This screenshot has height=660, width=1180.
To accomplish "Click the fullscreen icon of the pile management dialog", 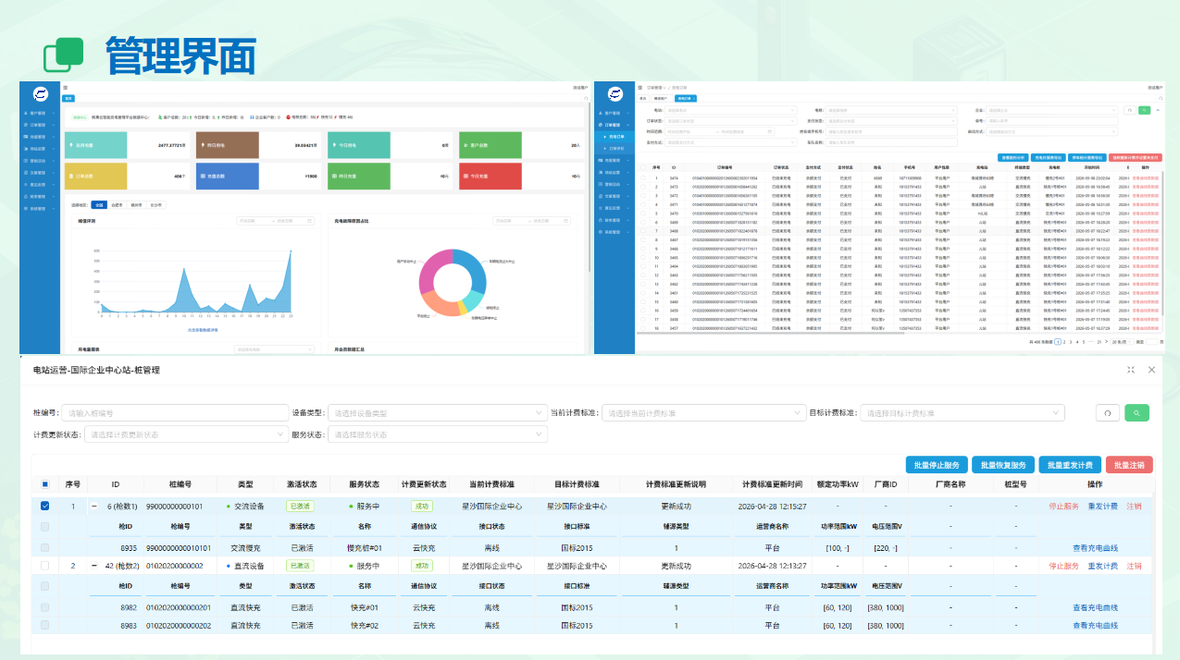I will (1131, 370).
